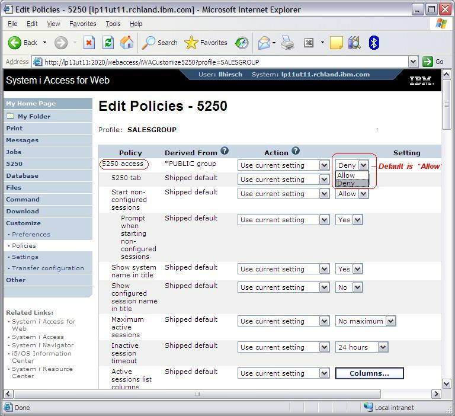
Task: Open System i Navigator related link
Action: coord(43,345)
